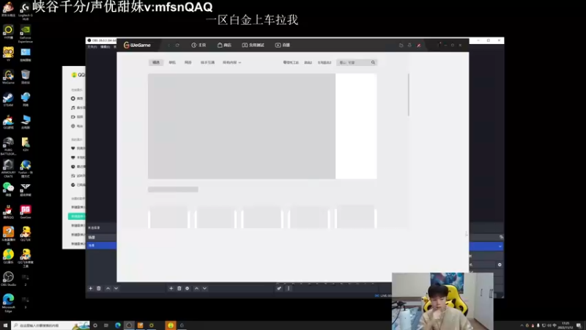Move scene up in OBS scenes panel
This screenshot has height=330, width=586.
coord(108,288)
